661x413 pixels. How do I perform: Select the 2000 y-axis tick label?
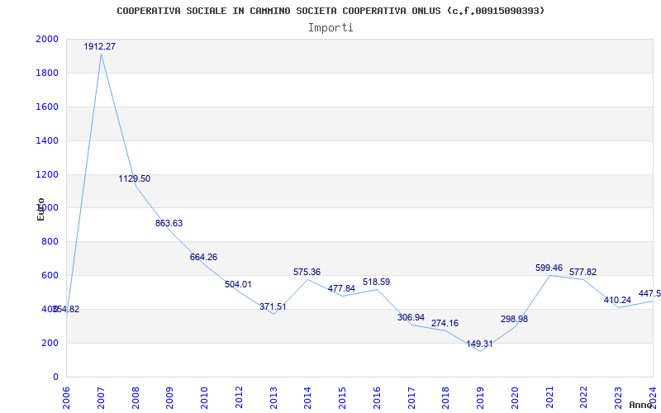(47, 39)
